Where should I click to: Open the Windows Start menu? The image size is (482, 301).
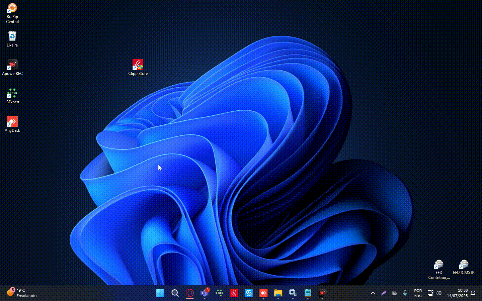(x=160, y=293)
